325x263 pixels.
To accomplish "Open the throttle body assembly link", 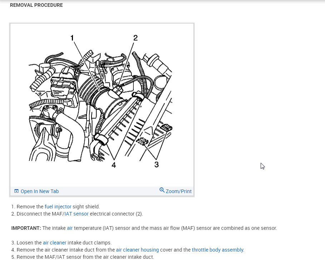I will pos(217,250).
